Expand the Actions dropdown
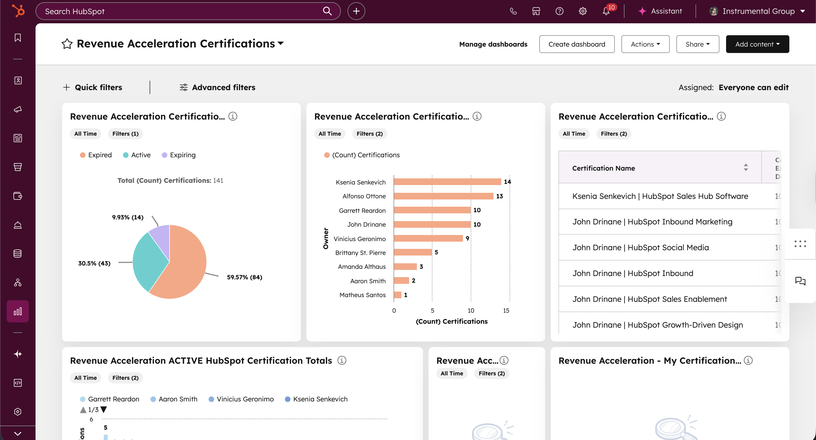Viewport: 816px width, 440px height. coord(645,44)
